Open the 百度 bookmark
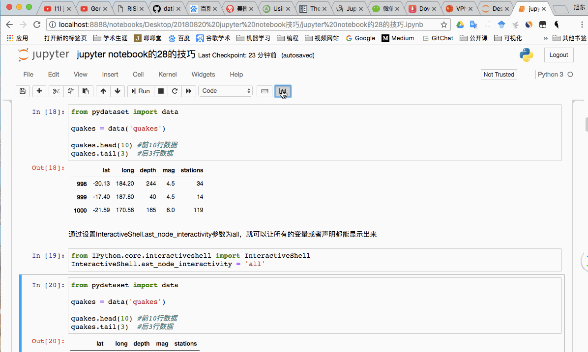Viewport: 588px width, 352px height. [179, 38]
